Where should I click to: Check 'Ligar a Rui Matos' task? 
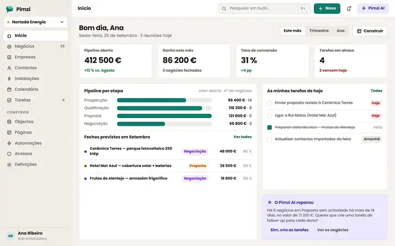(270, 115)
